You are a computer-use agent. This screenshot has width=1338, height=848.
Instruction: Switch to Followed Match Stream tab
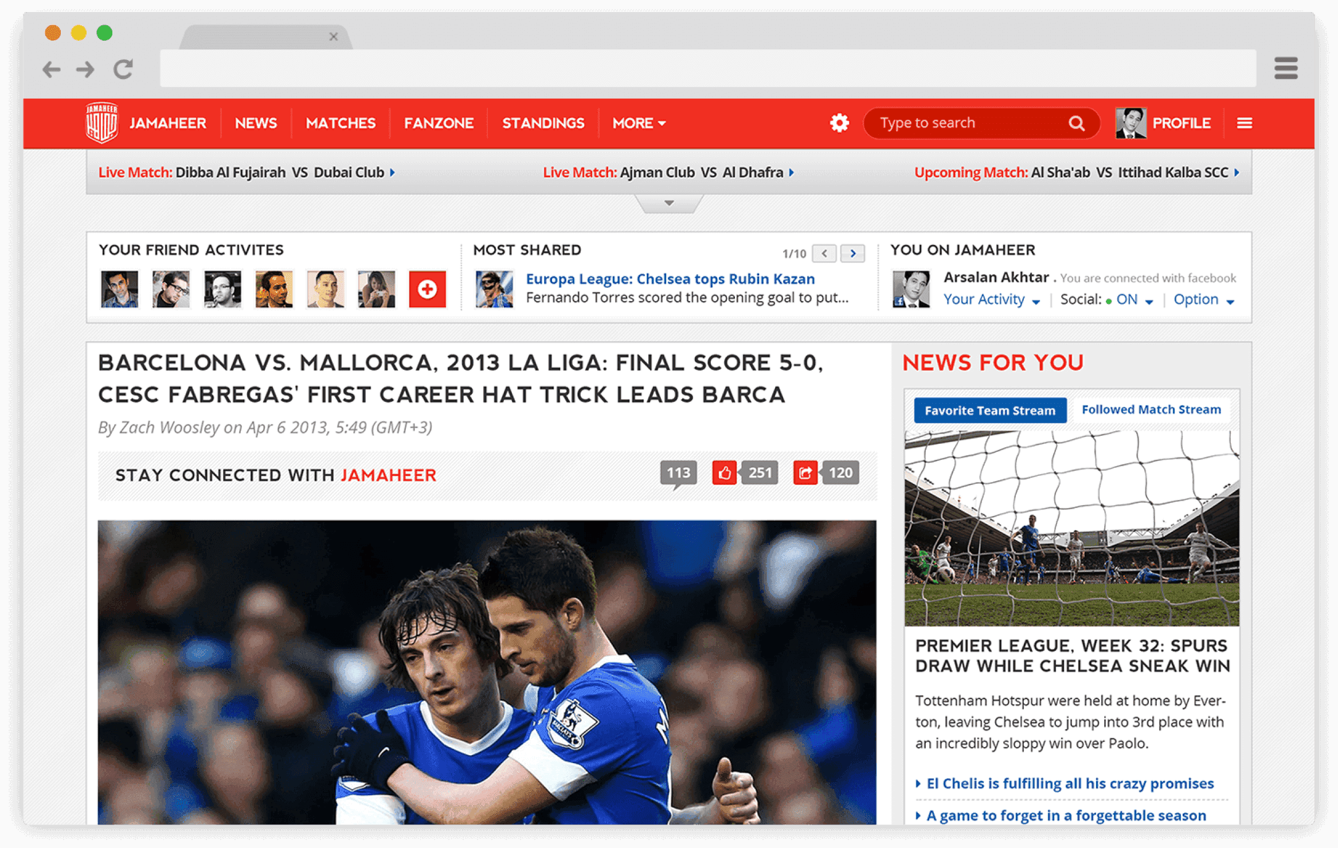1151,410
